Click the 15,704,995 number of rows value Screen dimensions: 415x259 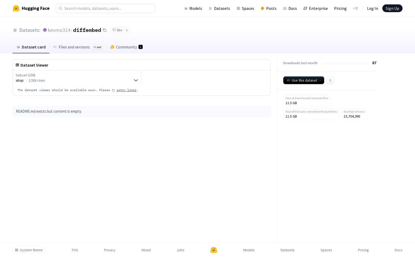(x=352, y=116)
